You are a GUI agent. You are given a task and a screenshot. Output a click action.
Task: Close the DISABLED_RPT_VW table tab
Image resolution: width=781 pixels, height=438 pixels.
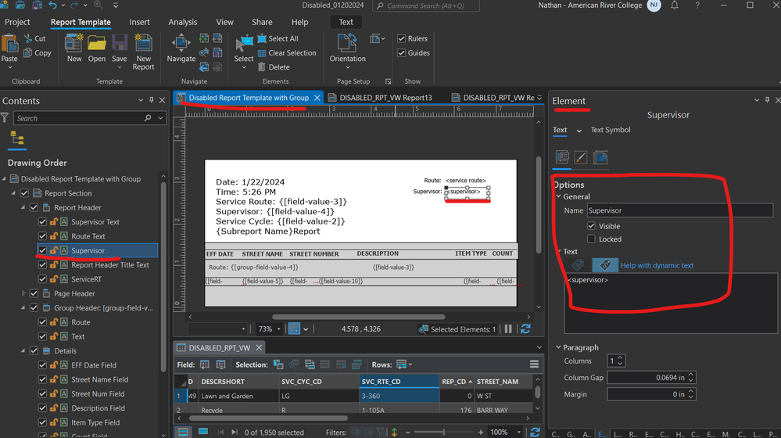click(x=259, y=348)
